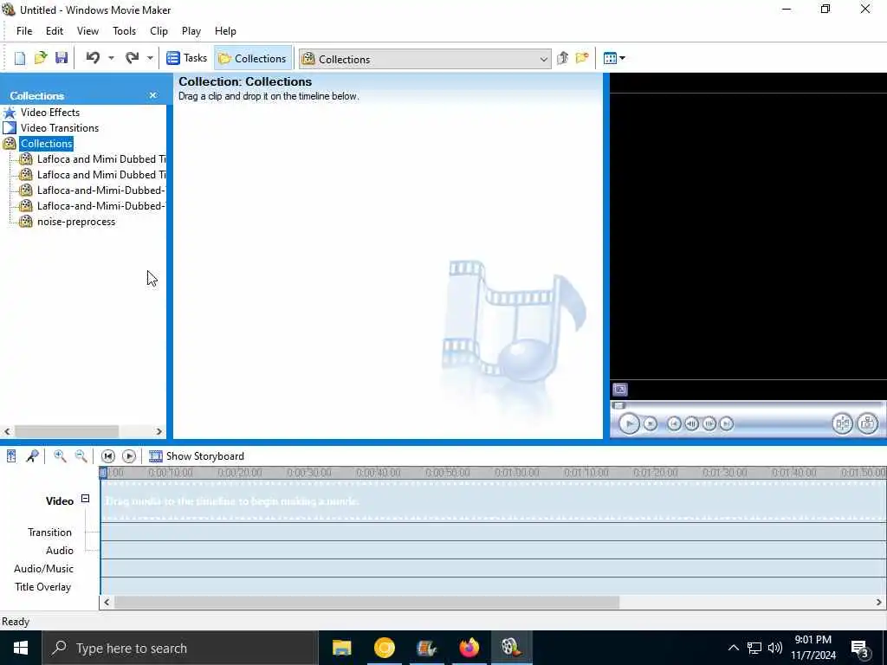Viewport: 887px width, 665px height.
Task: Rewind the timeline to the start
Action: pyautogui.click(x=108, y=456)
